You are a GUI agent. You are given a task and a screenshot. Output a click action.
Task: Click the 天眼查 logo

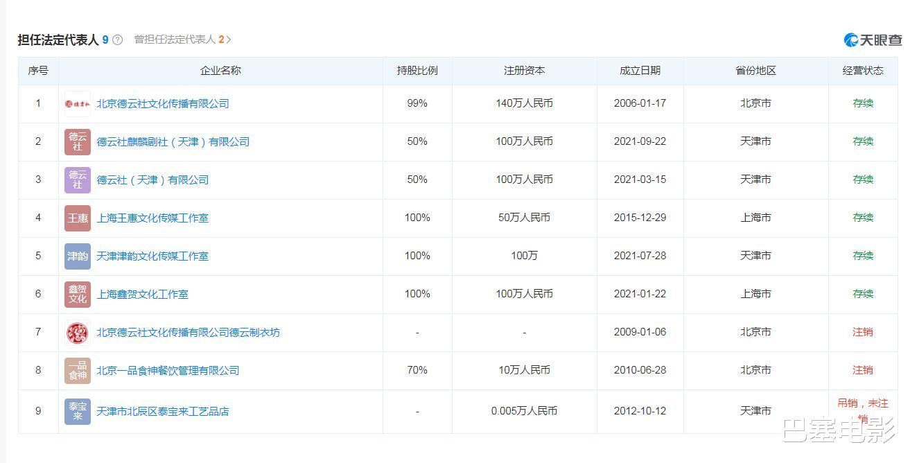coord(873,40)
